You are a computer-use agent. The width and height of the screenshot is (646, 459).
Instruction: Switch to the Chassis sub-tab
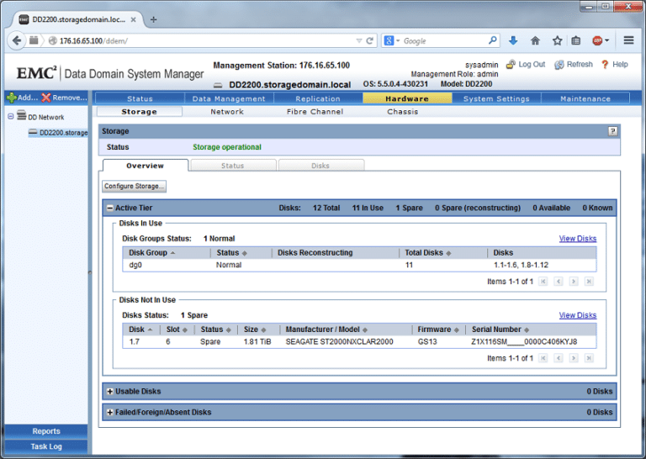pyautogui.click(x=403, y=112)
